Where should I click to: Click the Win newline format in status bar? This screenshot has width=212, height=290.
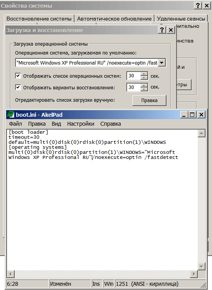109,284
